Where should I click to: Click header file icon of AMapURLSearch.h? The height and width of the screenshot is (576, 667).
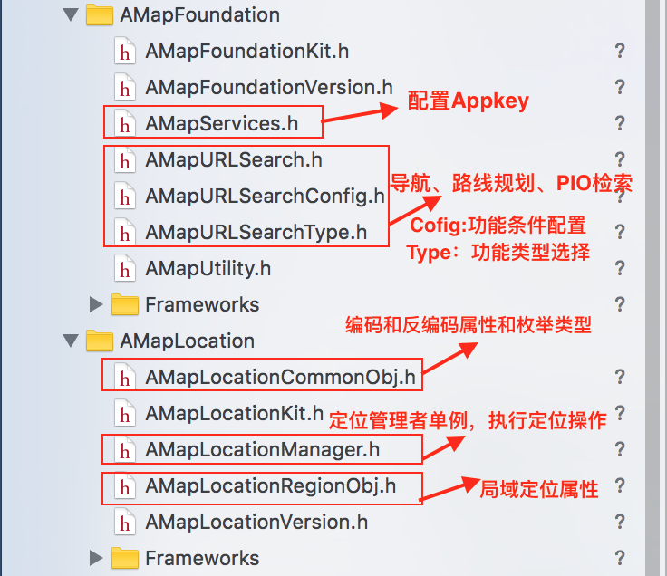point(125,159)
